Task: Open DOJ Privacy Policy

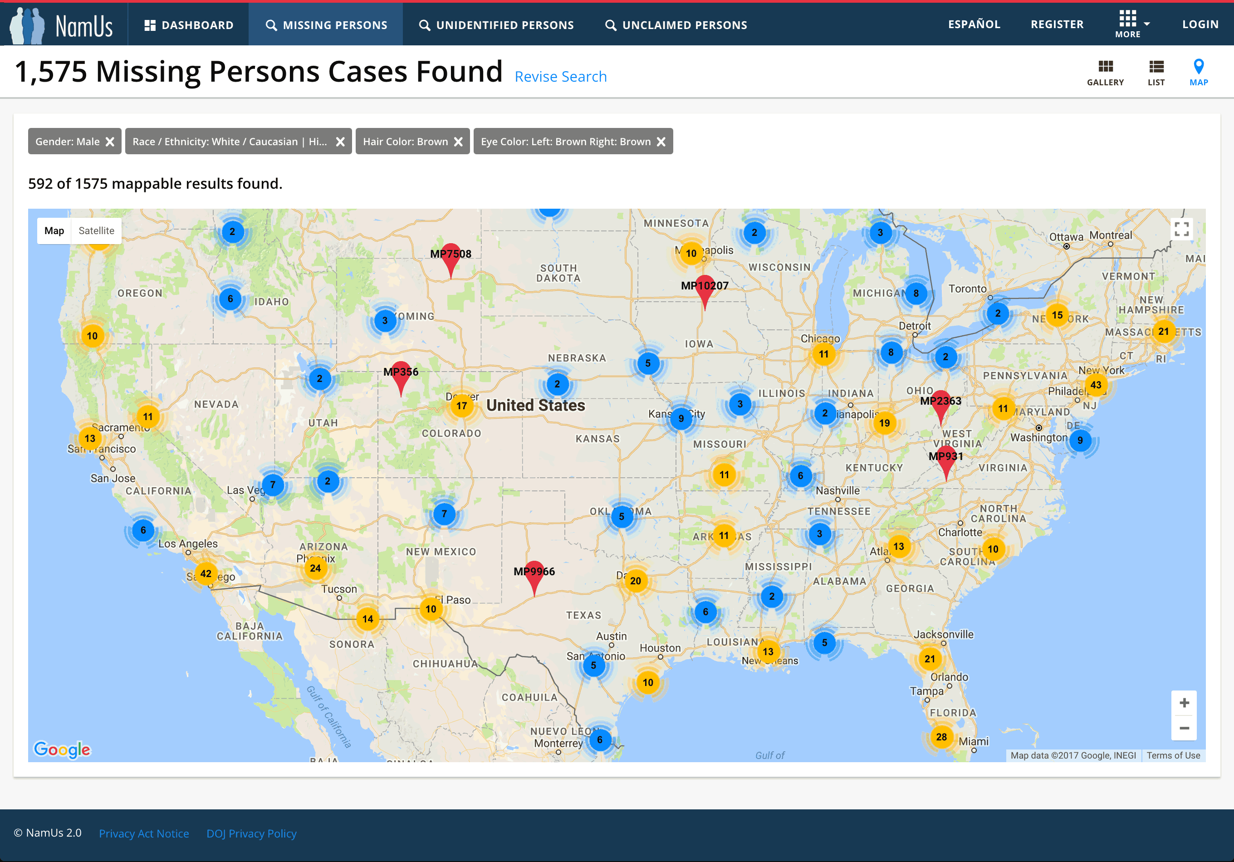Action: click(x=251, y=833)
